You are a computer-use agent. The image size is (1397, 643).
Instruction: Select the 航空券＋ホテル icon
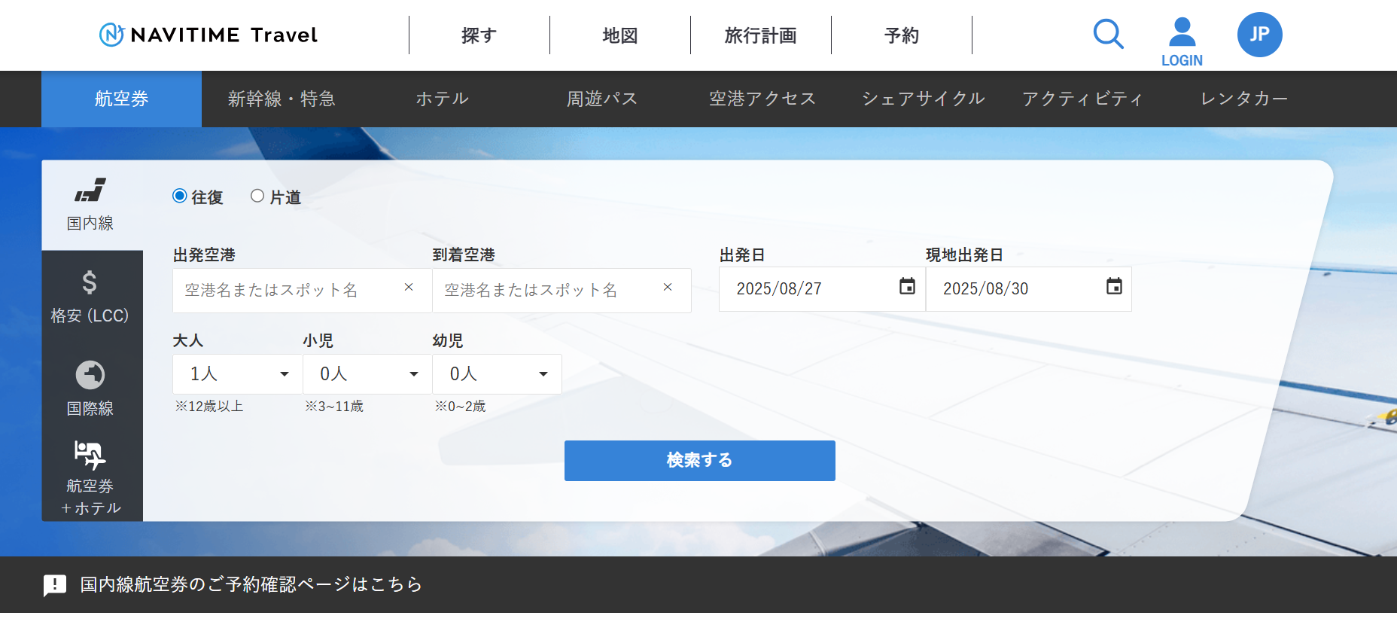tap(90, 455)
